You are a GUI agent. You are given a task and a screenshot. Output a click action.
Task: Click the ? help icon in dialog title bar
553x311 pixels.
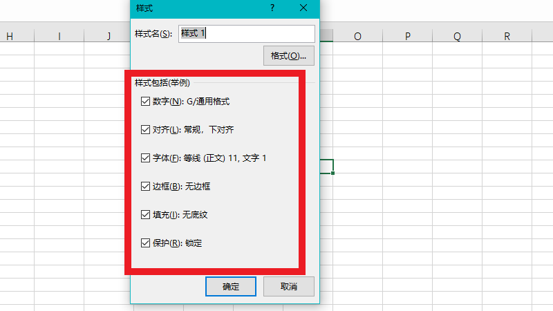pyautogui.click(x=272, y=8)
